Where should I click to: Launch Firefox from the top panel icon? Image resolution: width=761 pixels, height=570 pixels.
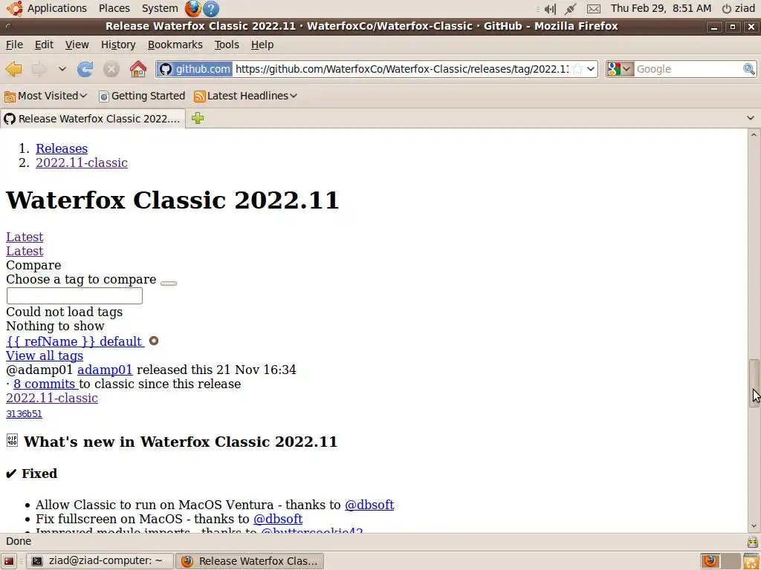[193, 8]
